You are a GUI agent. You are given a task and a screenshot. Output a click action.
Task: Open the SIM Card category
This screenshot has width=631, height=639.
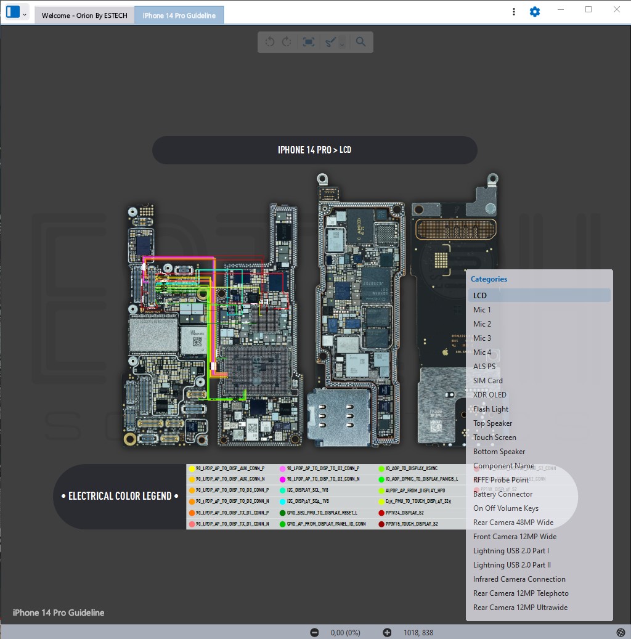[x=539, y=381]
